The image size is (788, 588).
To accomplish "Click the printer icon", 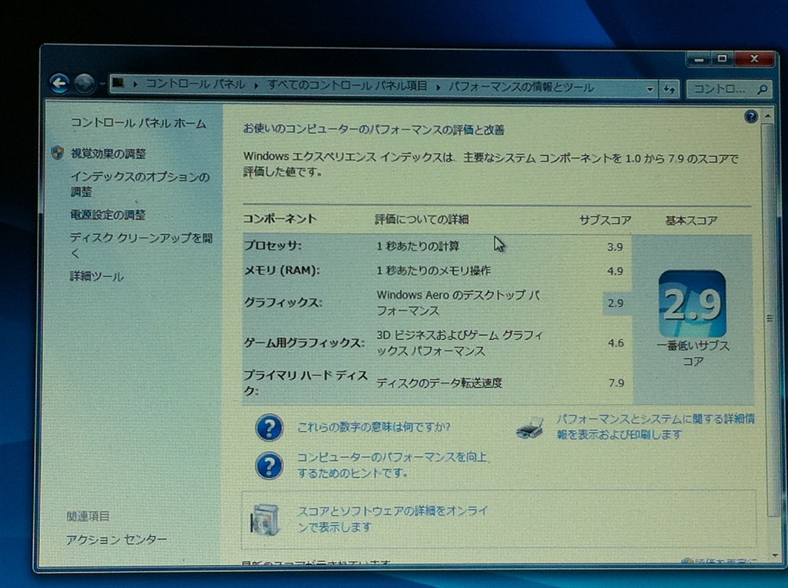I will coord(529,428).
